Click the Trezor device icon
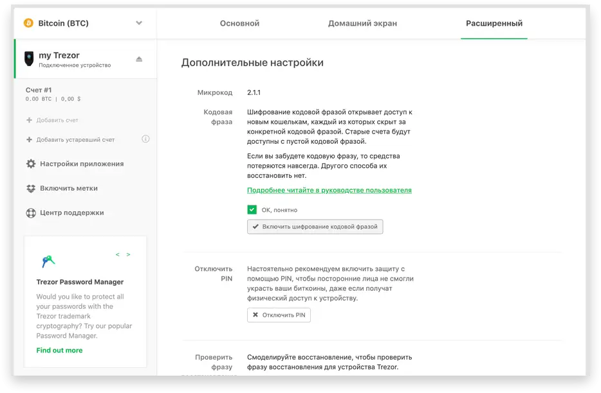 pos(29,59)
